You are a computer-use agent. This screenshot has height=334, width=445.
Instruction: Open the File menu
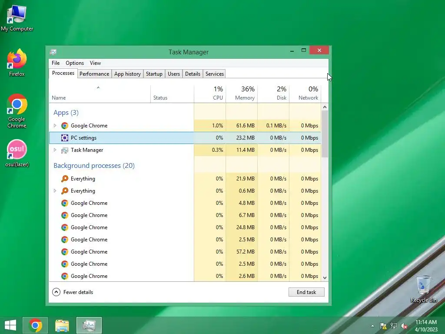pos(56,63)
